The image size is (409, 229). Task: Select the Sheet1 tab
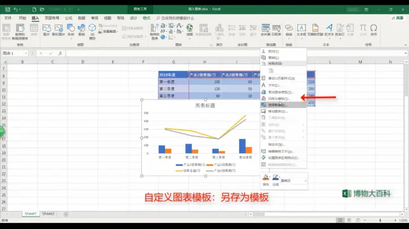[30, 214]
